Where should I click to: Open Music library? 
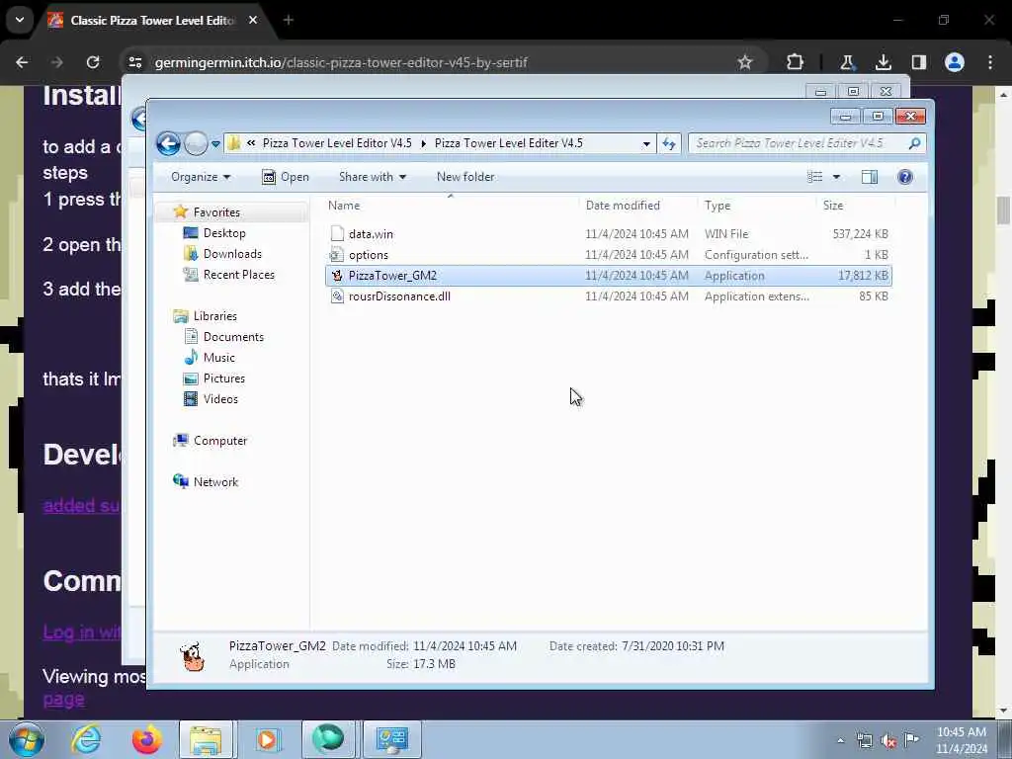(218, 358)
